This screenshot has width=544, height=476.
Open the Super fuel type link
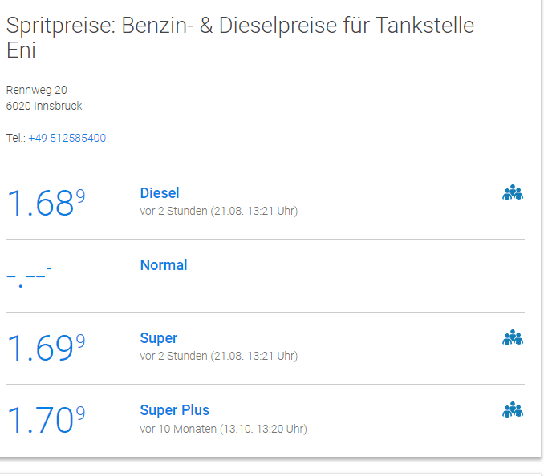[159, 338]
